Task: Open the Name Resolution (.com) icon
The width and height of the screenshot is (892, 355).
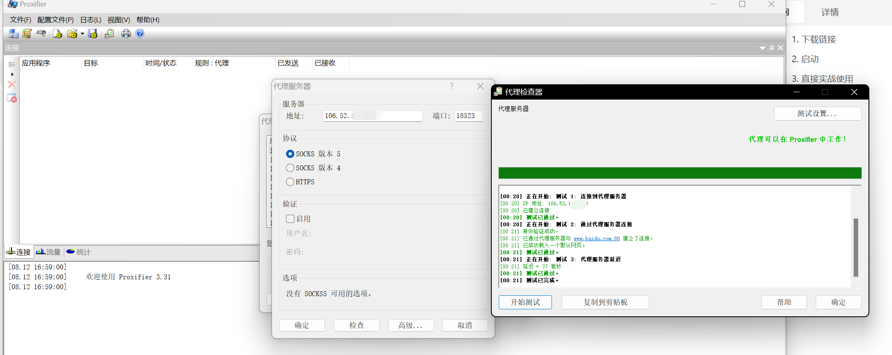Action: (41, 33)
